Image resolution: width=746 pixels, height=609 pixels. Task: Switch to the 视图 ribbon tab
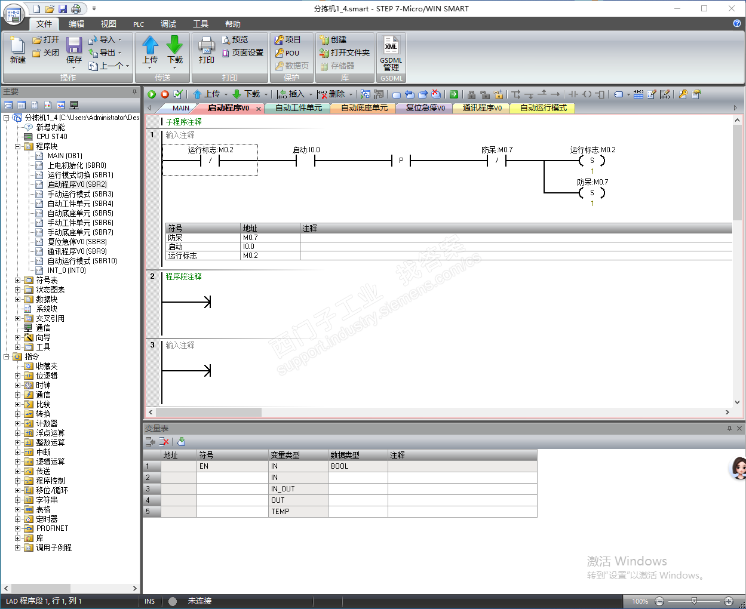click(109, 24)
